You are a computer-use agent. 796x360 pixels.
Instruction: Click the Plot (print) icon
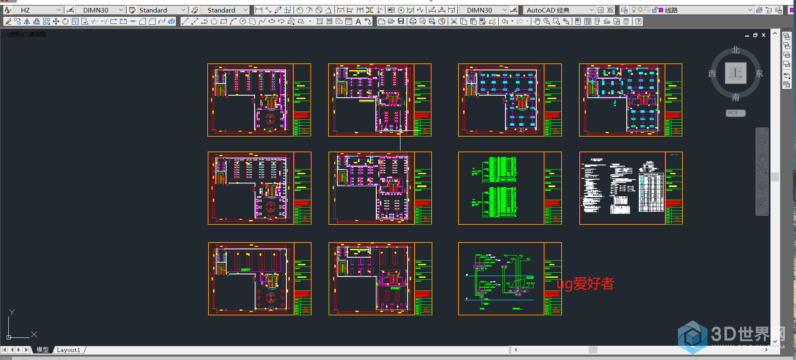tap(413, 21)
